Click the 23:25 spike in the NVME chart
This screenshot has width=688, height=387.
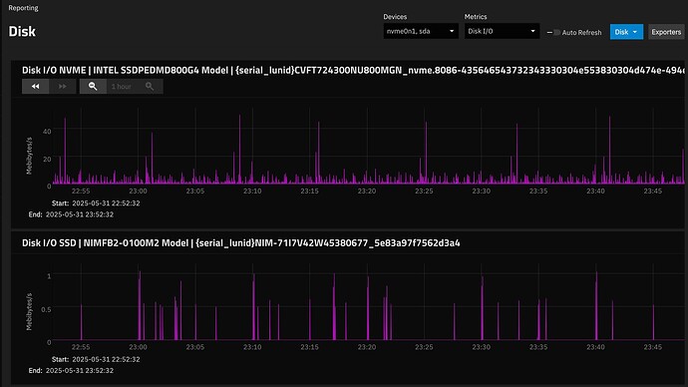coord(426,153)
